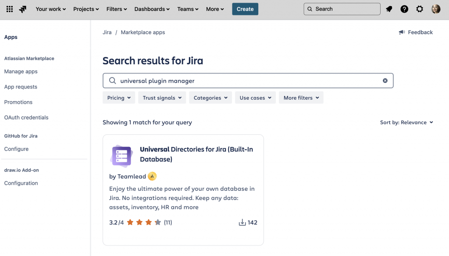Click the 3.2/4 rating value
449x256 pixels.
click(117, 222)
